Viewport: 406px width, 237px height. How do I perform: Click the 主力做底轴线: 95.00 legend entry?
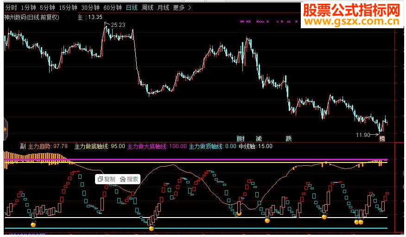[x=100, y=146]
